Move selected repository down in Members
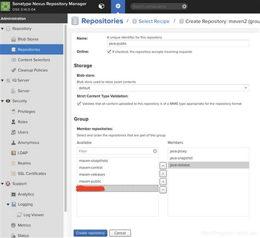Image resolution: width=260 pixels, height=238 pixels. [x=163, y=190]
